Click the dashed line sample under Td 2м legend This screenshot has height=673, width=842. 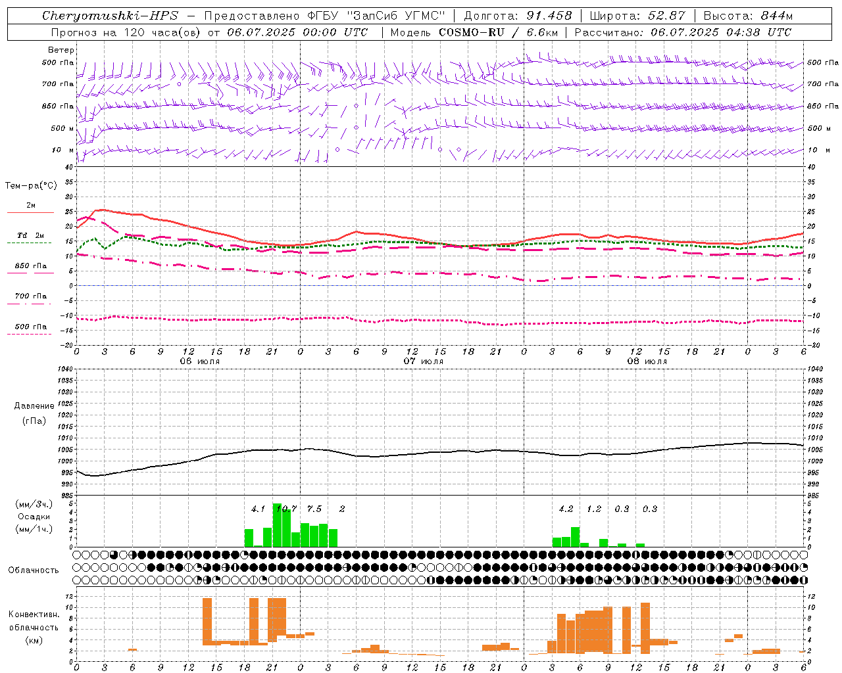[x=30, y=243]
